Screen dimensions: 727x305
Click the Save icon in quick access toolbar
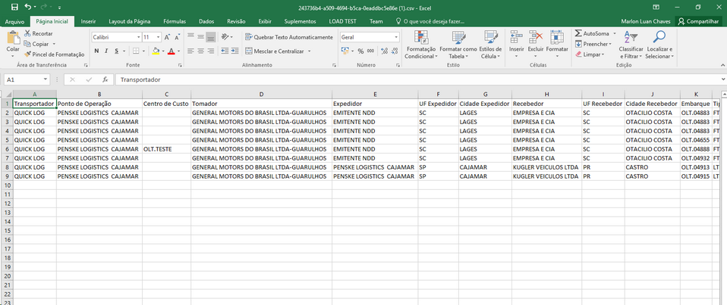point(14,7)
